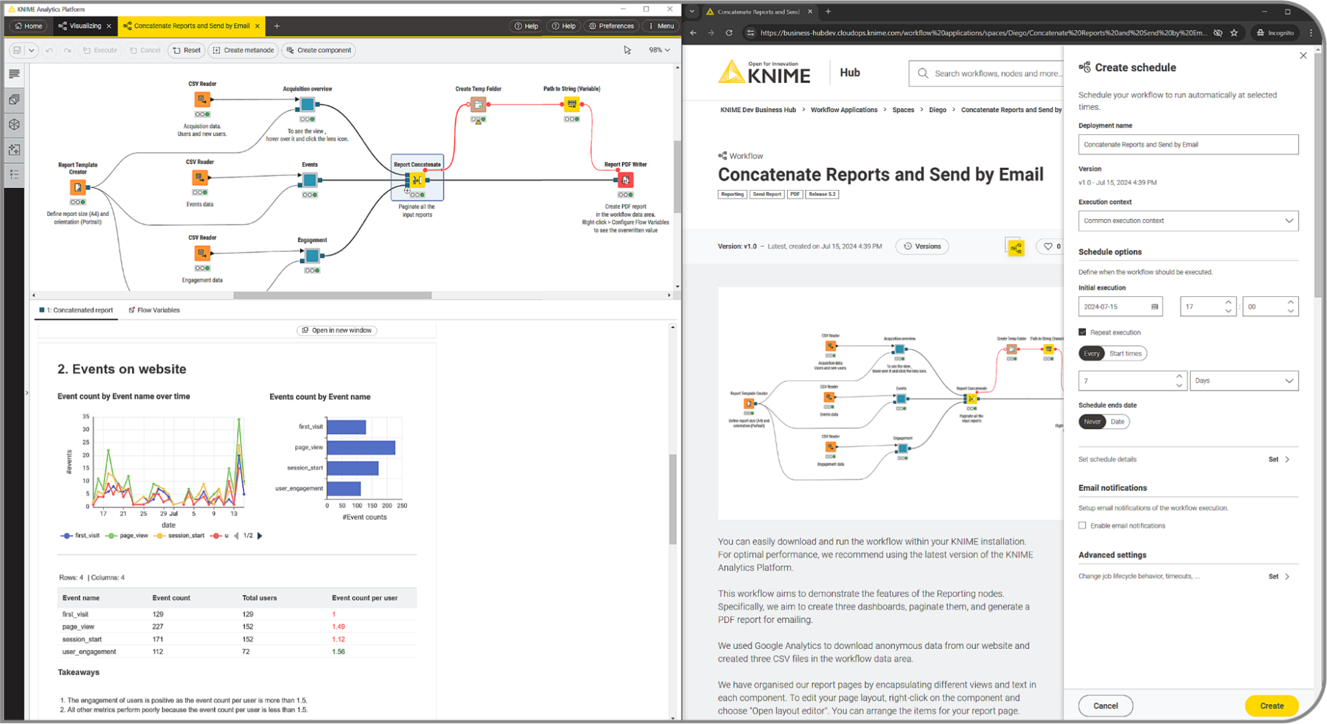
Task: Open the Common execution context dropdown
Action: 1188,221
